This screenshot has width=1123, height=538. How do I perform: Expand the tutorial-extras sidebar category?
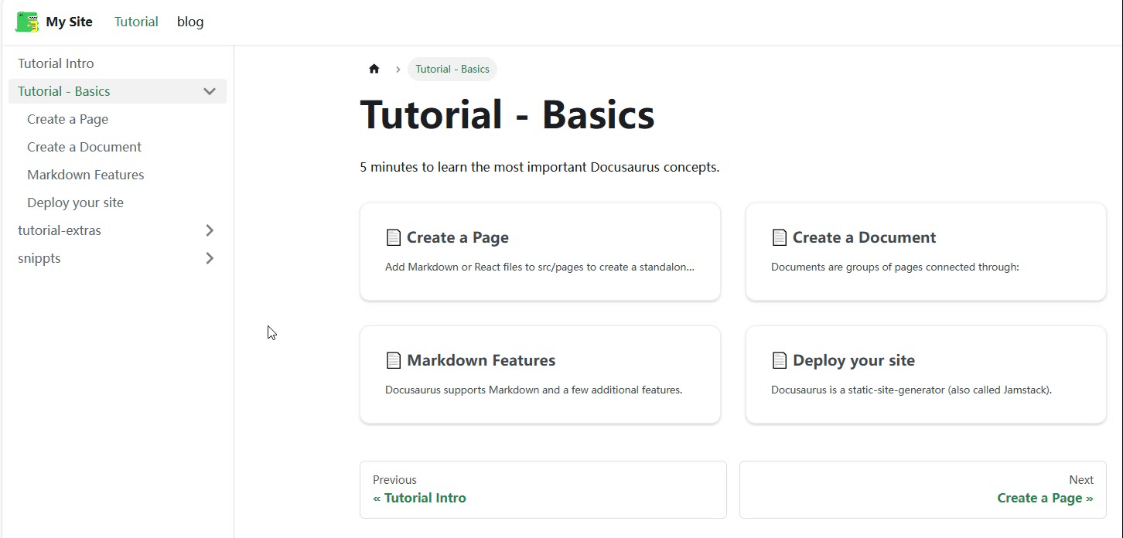(210, 230)
